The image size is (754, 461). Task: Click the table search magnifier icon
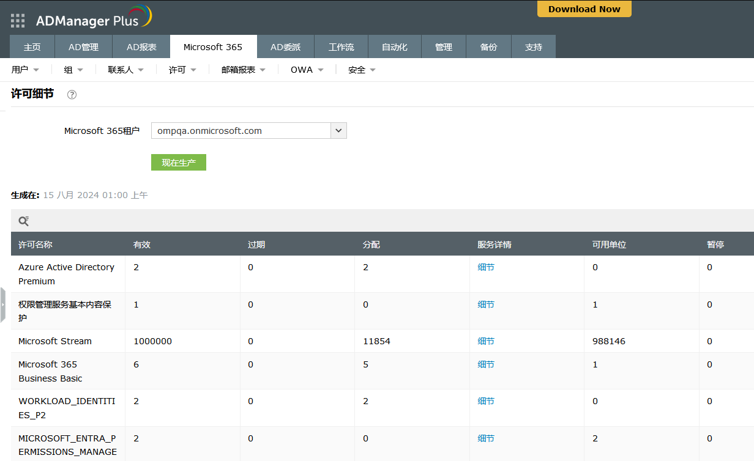[x=24, y=221]
